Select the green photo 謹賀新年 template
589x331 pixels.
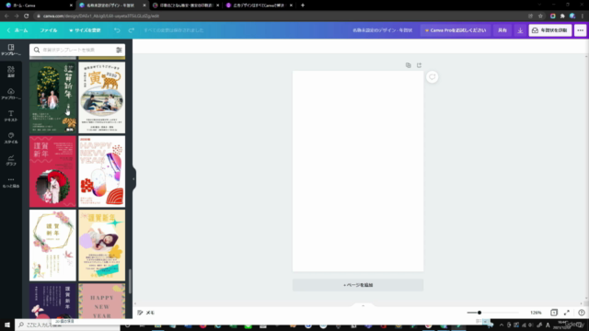tap(52, 97)
